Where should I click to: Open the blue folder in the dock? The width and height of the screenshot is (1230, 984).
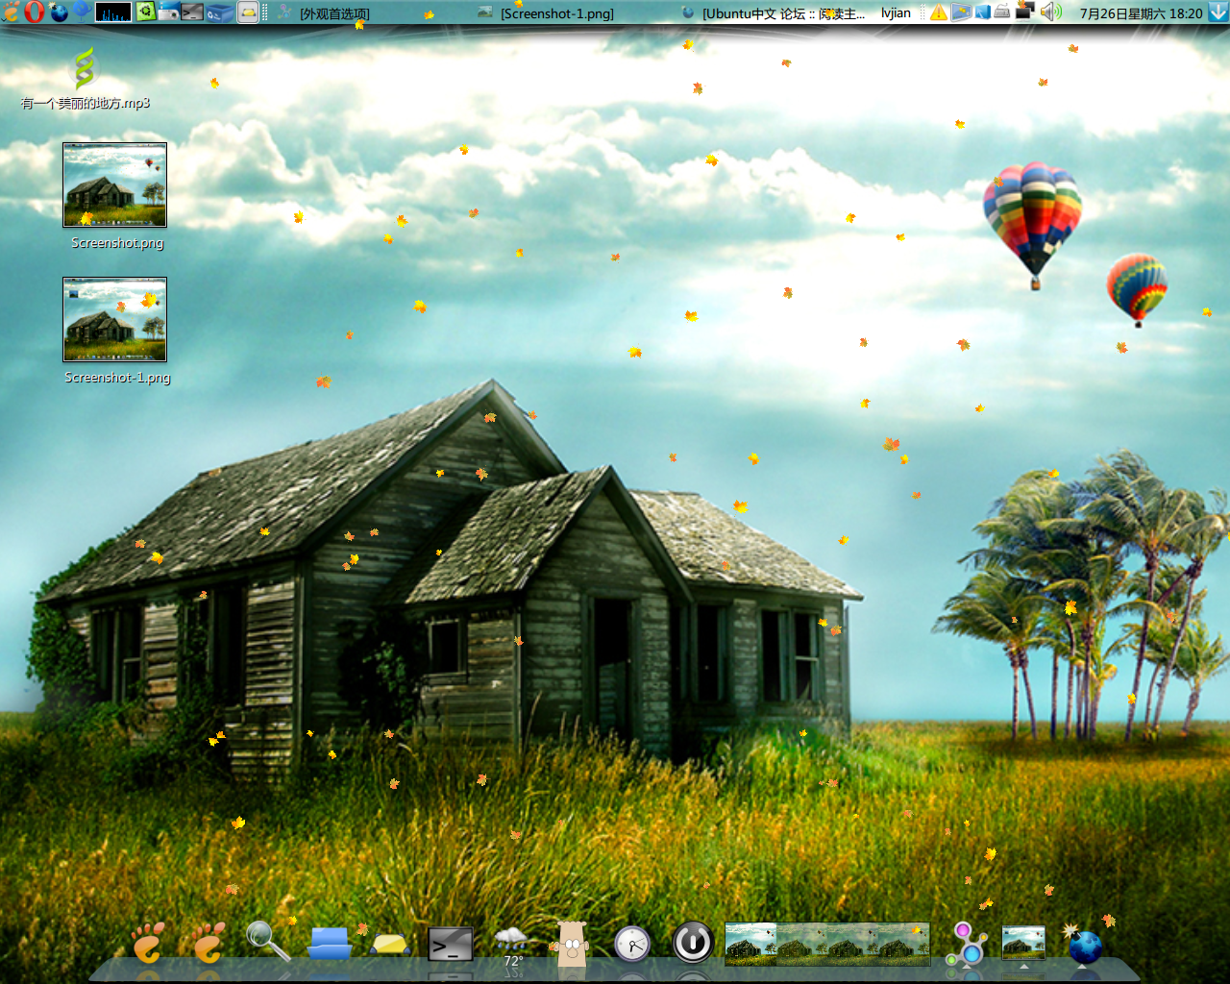[x=330, y=943]
